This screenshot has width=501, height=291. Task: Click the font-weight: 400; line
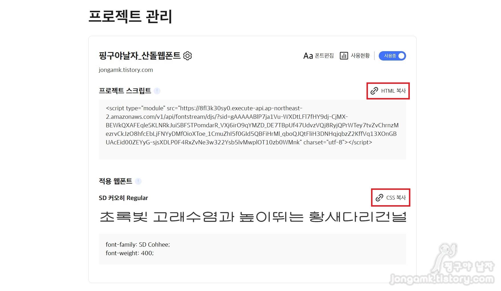(130, 253)
